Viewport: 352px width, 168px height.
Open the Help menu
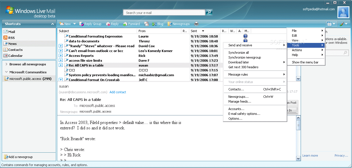306,55
